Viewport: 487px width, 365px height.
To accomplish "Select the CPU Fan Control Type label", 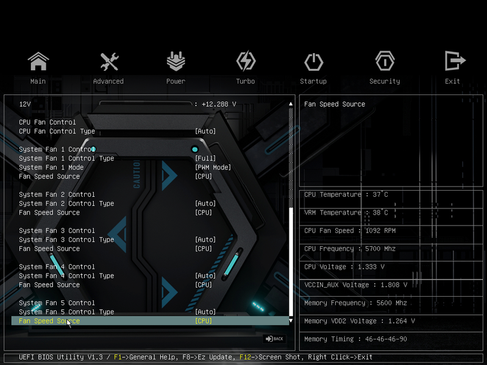I will [57, 131].
